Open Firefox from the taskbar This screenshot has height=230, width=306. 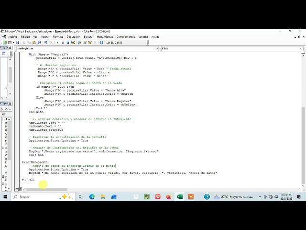169,197
